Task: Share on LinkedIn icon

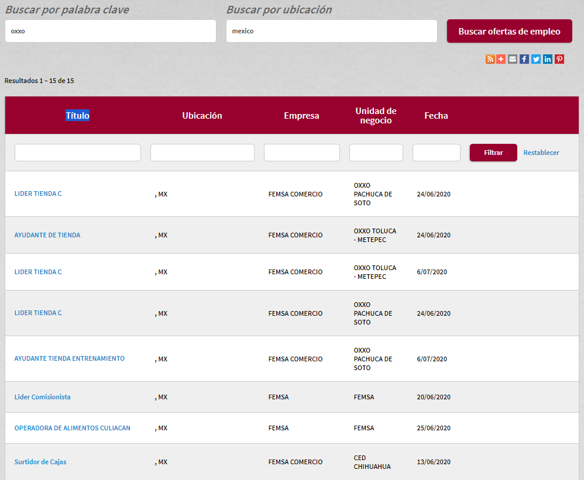Action: (548, 59)
